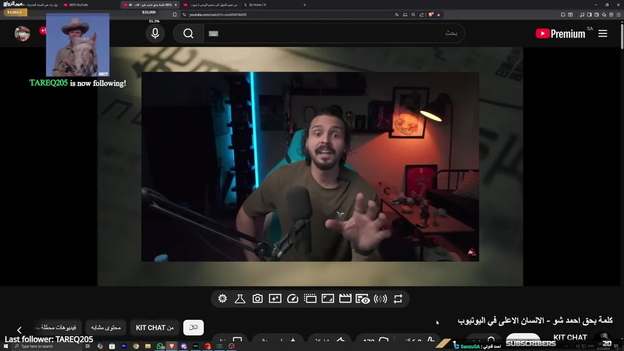
Task: Open a new browser tab with plus
Action: pyautogui.click(x=305, y=5)
